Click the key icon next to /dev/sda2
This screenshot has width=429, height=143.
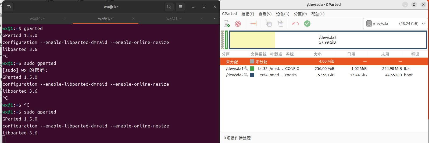tap(246, 75)
